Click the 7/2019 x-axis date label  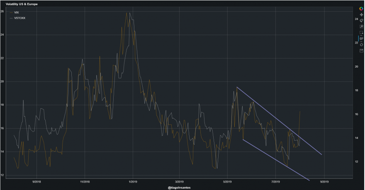pyautogui.click(x=275, y=182)
